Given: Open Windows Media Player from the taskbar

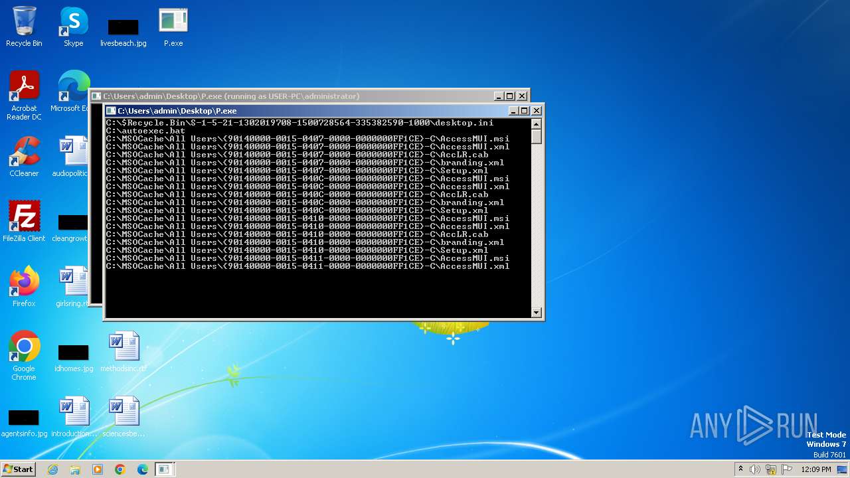Looking at the screenshot, I should tap(98, 469).
